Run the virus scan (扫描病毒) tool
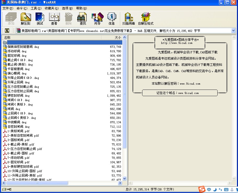This screenshot has width=238, height=193. 129,19
